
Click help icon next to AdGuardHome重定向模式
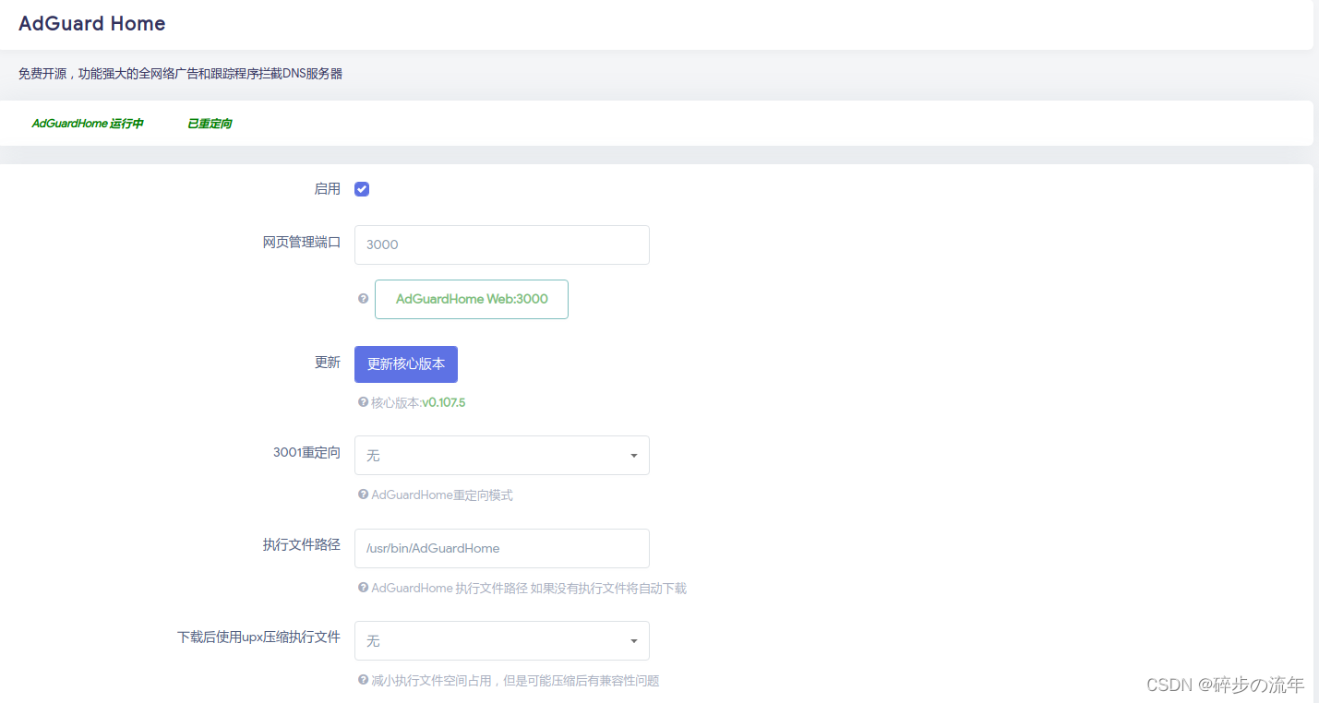point(363,494)
